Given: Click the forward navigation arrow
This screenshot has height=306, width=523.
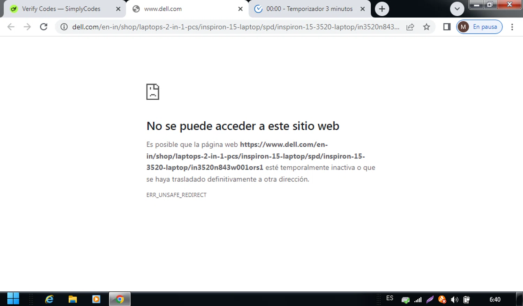Looking at the screenshot, I should coord(27,27).
